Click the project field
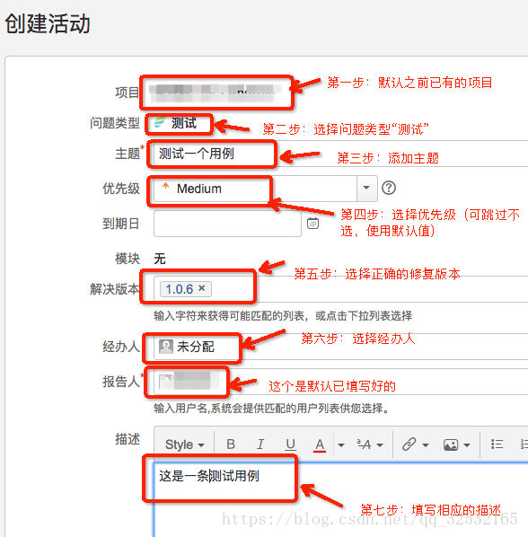The width and height of the screenshot is (528, 537). coord(216,92)
